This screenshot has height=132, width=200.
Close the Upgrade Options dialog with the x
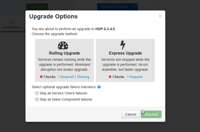tap(160, 16)
